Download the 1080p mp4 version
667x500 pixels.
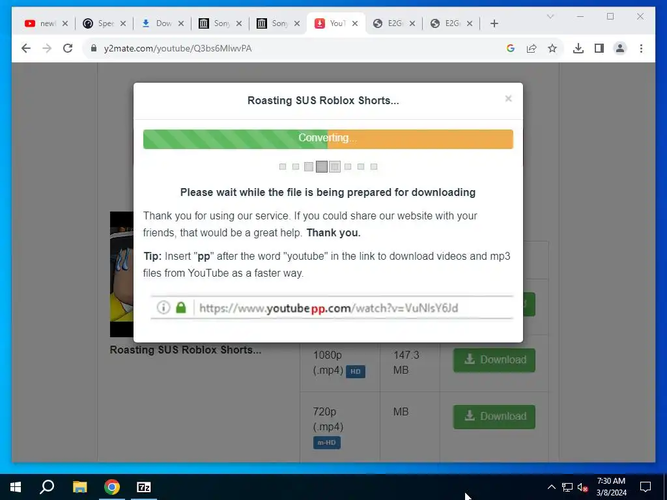(494, 360)
